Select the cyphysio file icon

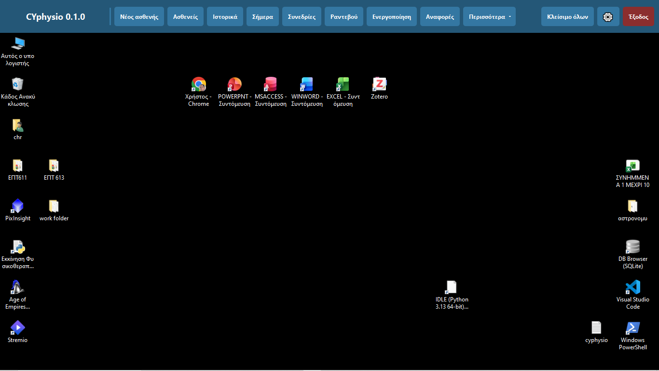click(x=597, y=328)
